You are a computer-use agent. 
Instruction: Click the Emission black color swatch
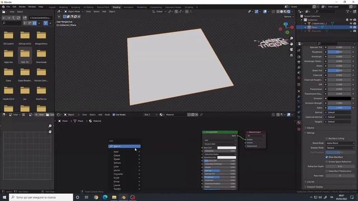[x=340, y=98]
